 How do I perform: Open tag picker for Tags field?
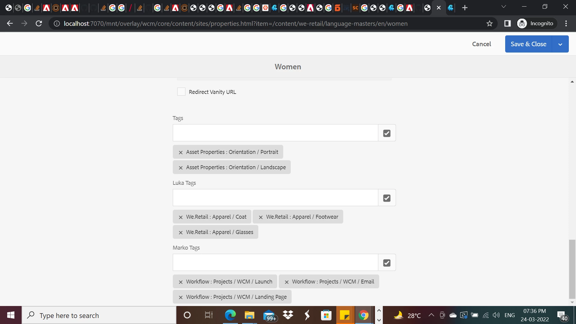tap(387, 133)
